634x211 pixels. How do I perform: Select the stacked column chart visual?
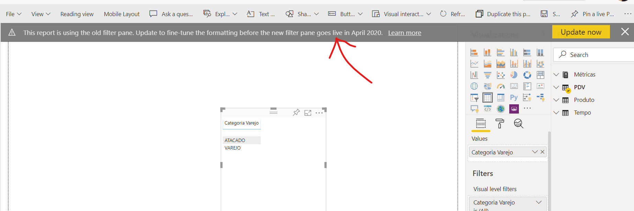[487, 52]
